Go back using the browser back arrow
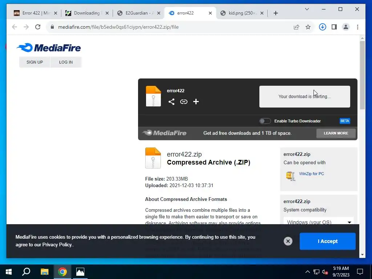Screen dimensions: 372x279 pyautogui.click(x=15, y=27)
